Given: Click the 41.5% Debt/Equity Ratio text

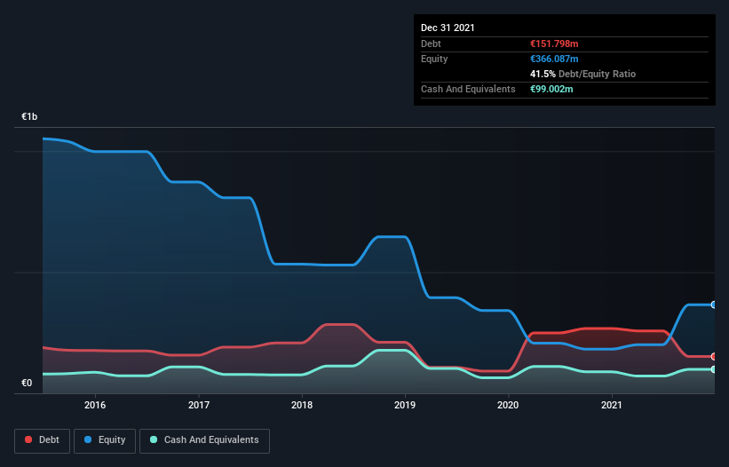Looking at the screenshot, I should pos(583,74).
